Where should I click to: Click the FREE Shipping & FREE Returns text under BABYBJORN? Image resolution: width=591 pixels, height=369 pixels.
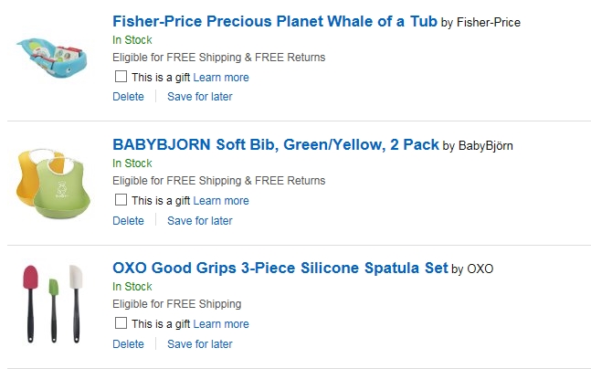219,181
